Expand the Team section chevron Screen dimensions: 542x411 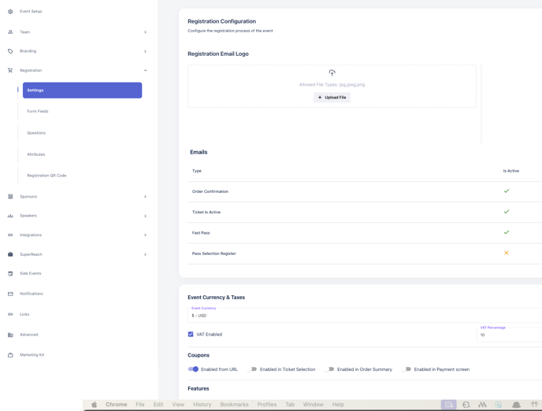pyautogui.click(x=145, y=32)
